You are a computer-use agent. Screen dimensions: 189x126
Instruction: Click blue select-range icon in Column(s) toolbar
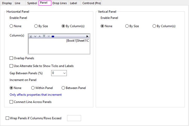(x=53, y=36)
